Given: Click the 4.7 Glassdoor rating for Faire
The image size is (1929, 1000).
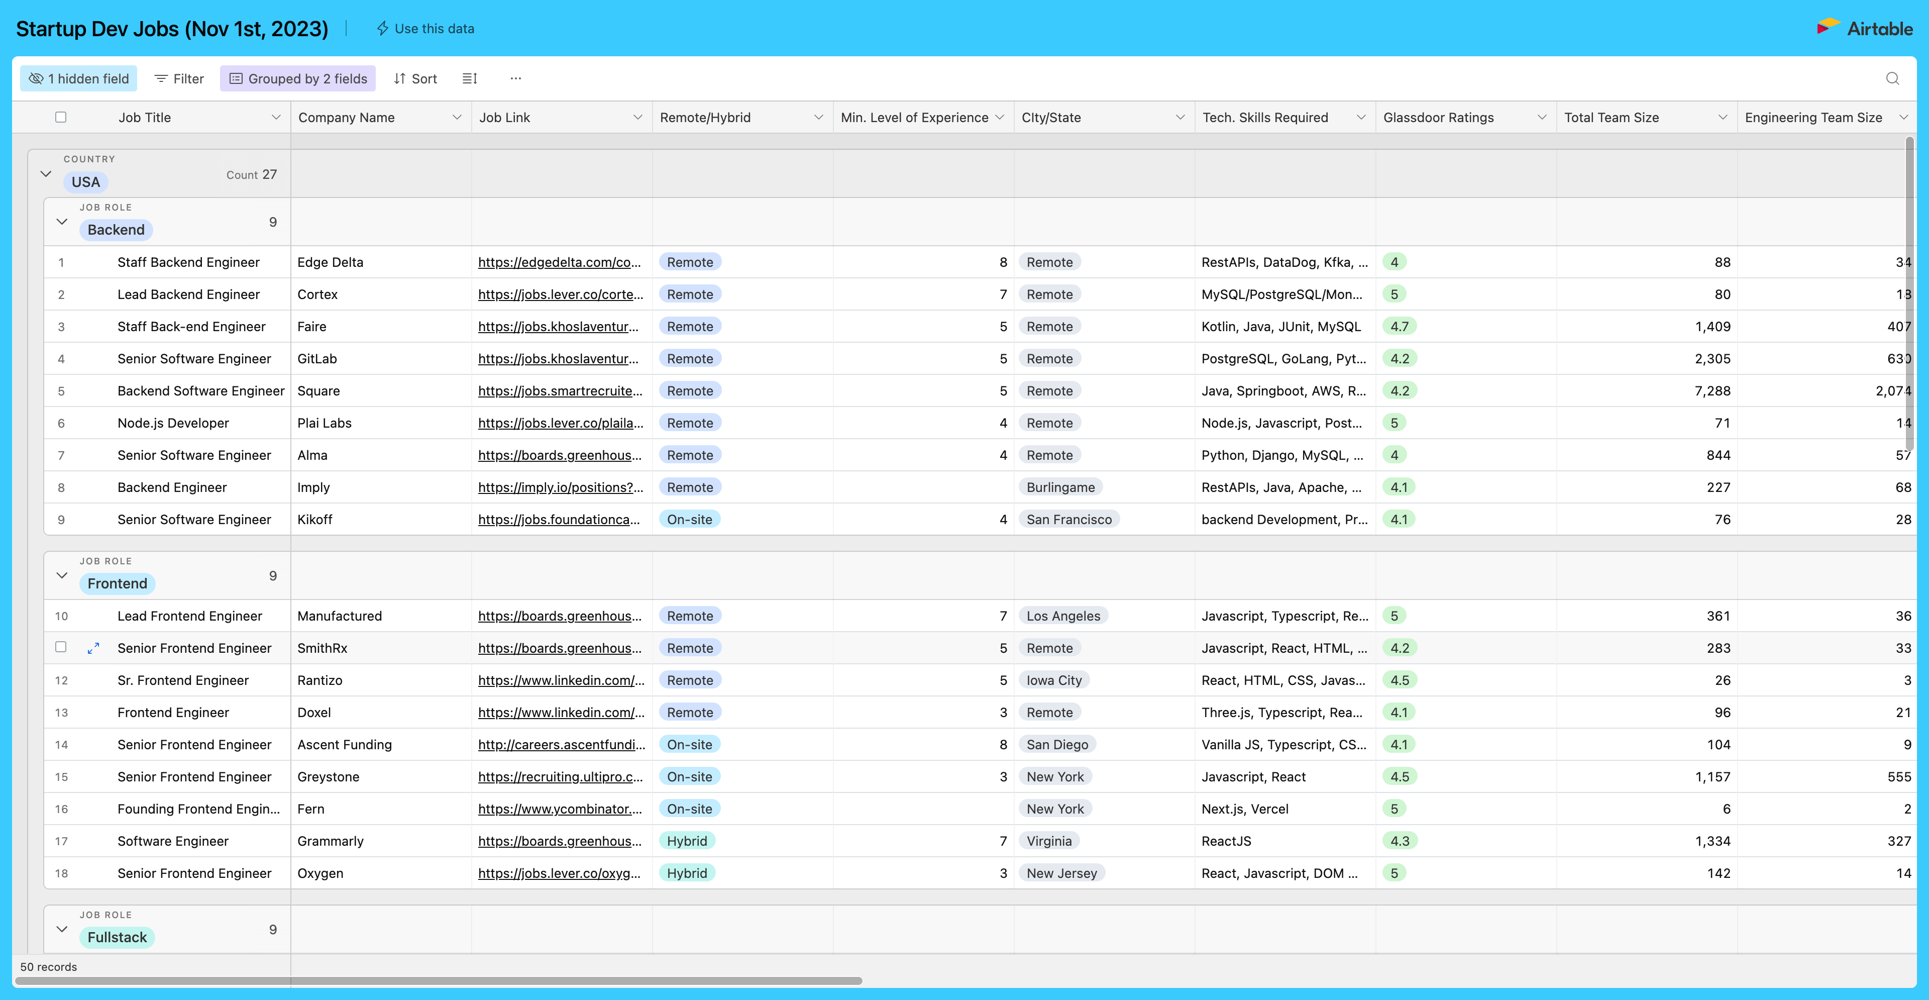Looking at the screenshot, I should [x=1399, y=327].
